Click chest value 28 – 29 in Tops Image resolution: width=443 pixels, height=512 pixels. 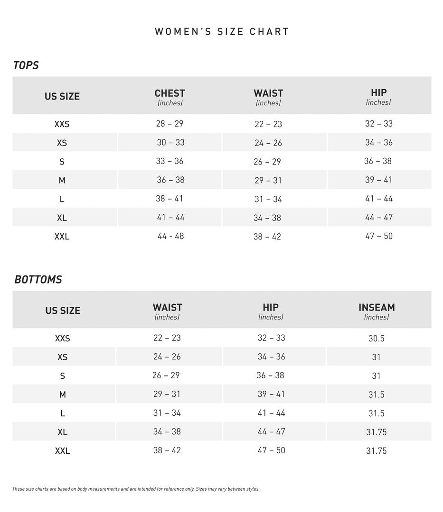click(x=170, y=124)
